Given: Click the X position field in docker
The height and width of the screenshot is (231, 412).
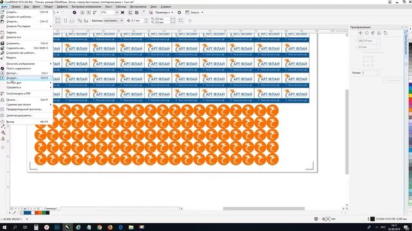Looking at the screenshot, I should pyautogui.click(x=367, y=41).
